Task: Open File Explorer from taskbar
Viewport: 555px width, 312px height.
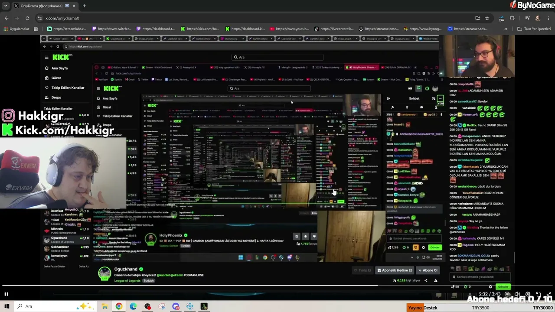Action: 104,306
